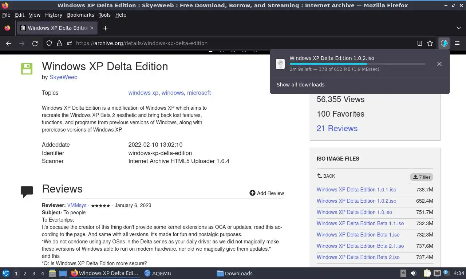The image size is (466, 279).
Task: Open the taskbar file manager icon
Action: (52, 273)
